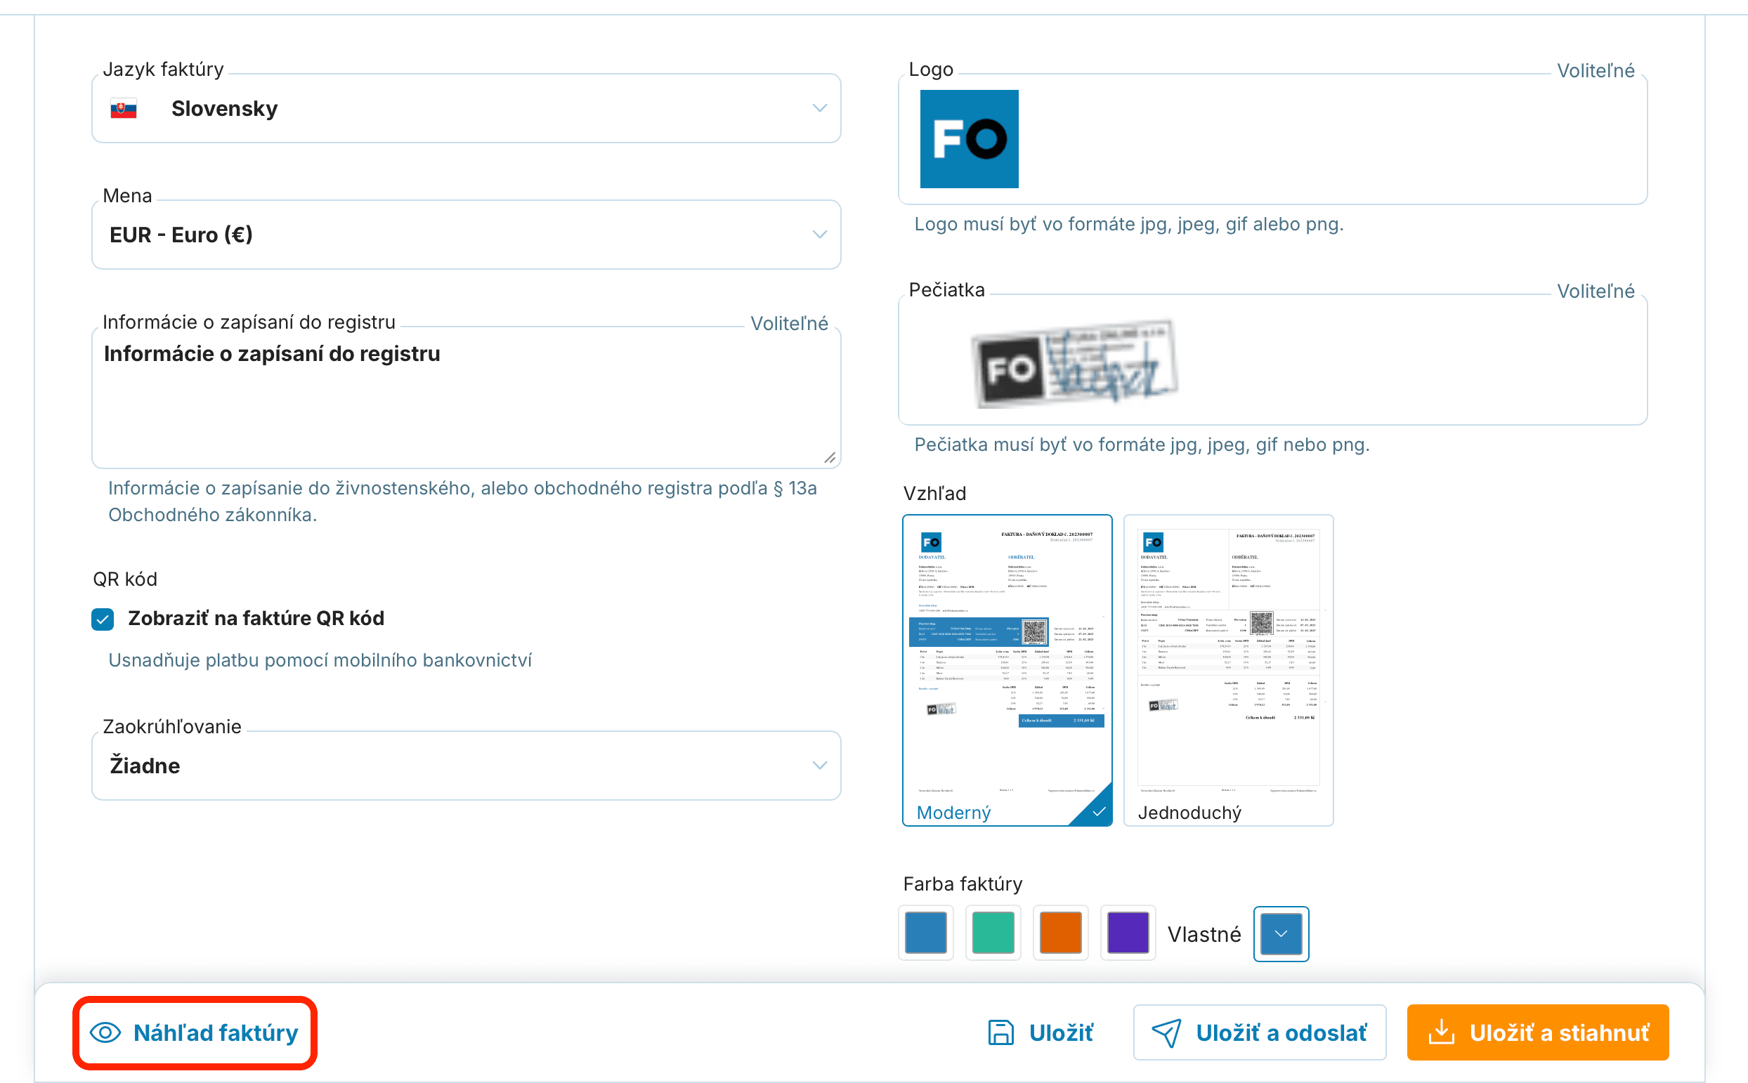The height and width of the screenshot is (1083, 1748).
Task: Expand the Zaokrúhľovanie dropdown
Action: point(466,766)
